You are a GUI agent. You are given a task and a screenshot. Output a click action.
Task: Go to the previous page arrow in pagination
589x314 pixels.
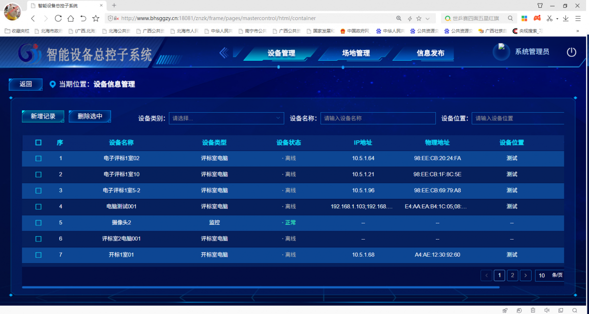pos(486,275)
